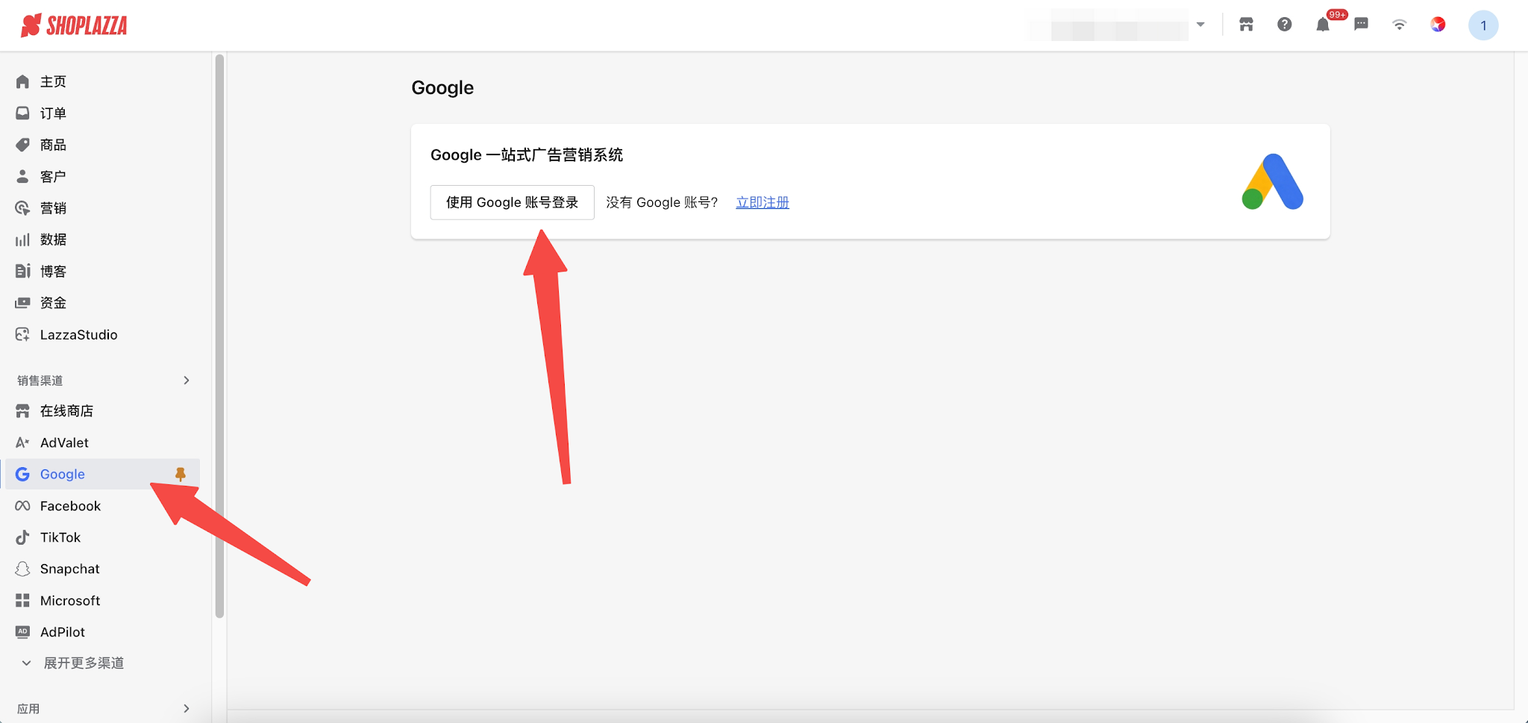Expand the 销售渠道 section chevron
The width and height of the screenshot is (1528, 723).
pyautogui.click(x=187, y=381)
